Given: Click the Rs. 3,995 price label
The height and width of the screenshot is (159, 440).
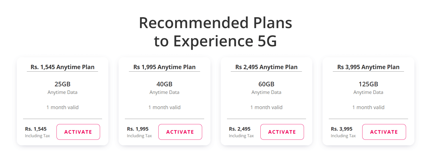Looking at the screenshot, I should click(x=342, y=129).
